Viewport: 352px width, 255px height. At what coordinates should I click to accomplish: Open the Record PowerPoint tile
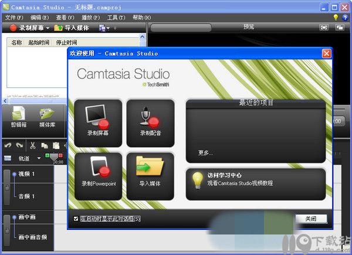click(x=98, y=176)
